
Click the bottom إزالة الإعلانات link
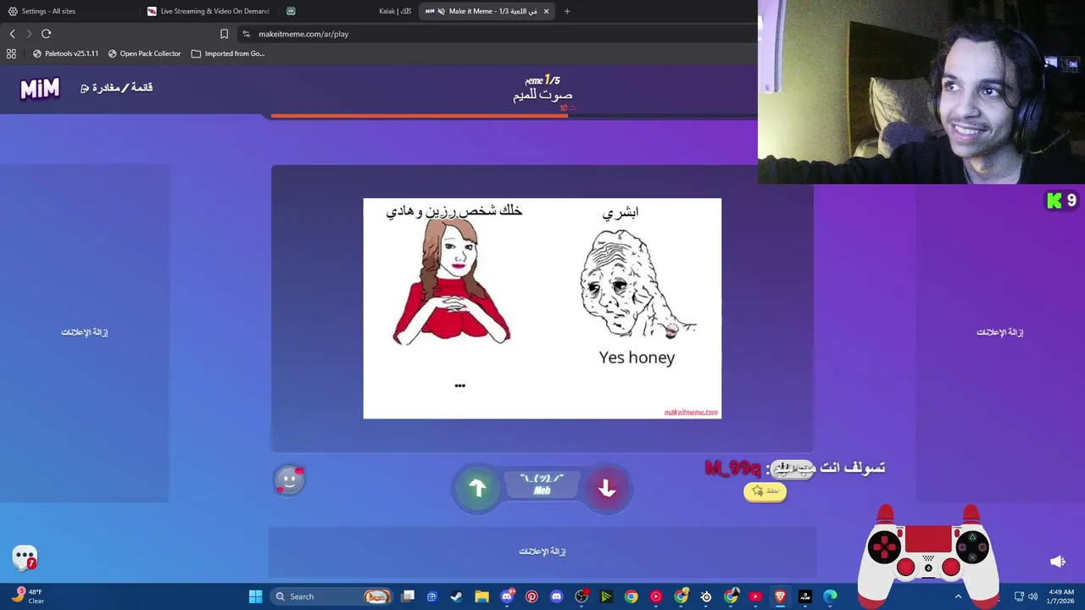pos(542,552)
